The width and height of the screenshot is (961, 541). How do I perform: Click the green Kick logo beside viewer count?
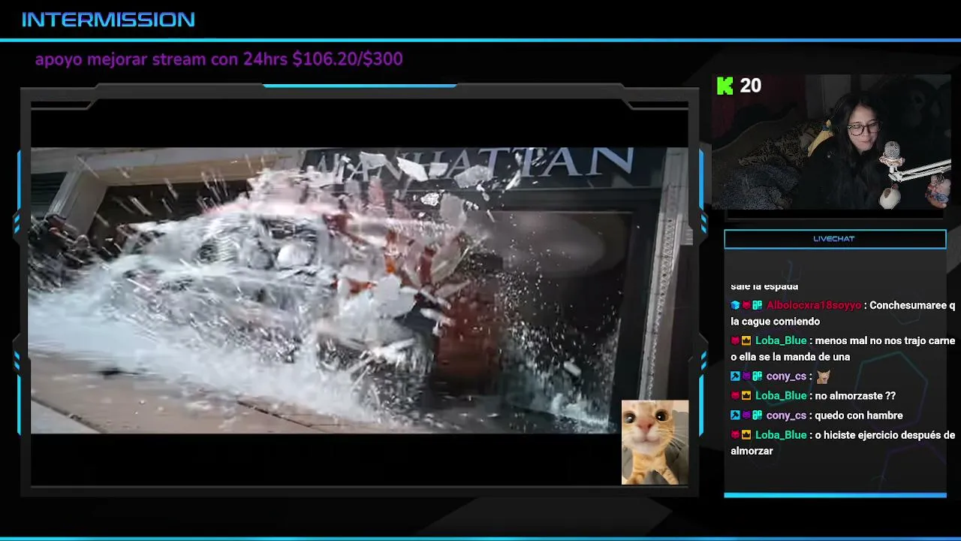tap(725, 86)
